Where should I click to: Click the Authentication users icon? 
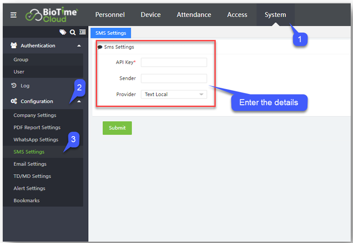[14, 46]
